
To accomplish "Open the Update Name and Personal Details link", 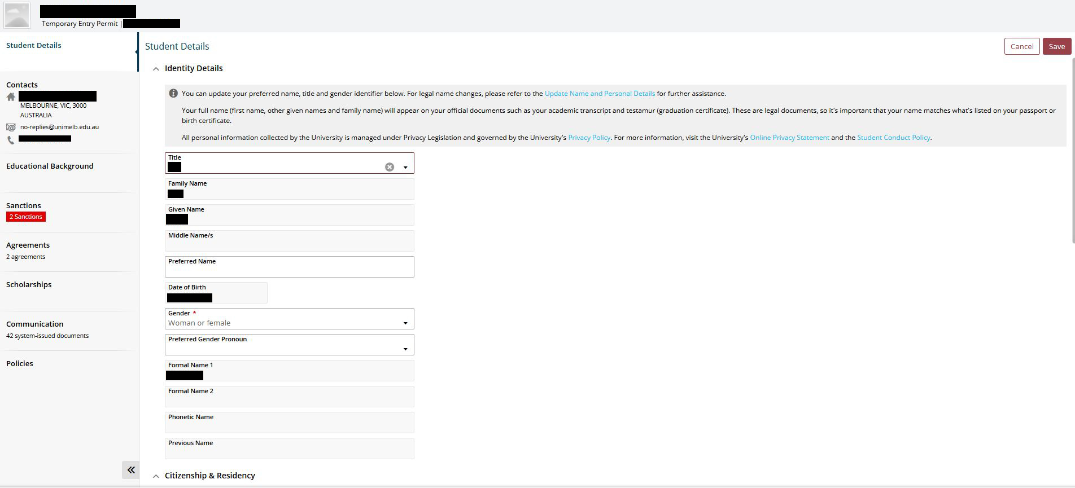I will point(600,94).
